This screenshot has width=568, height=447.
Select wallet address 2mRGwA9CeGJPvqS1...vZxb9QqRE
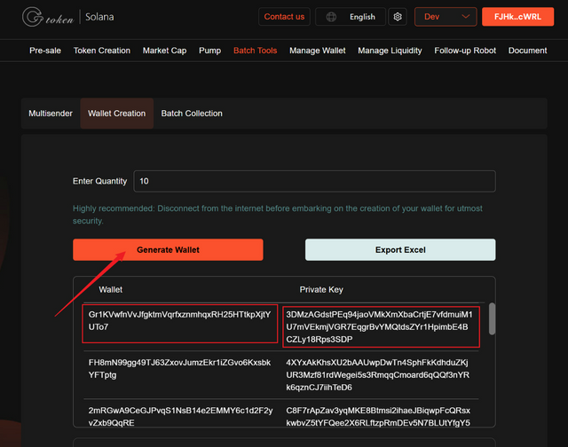tap(181, 417)
